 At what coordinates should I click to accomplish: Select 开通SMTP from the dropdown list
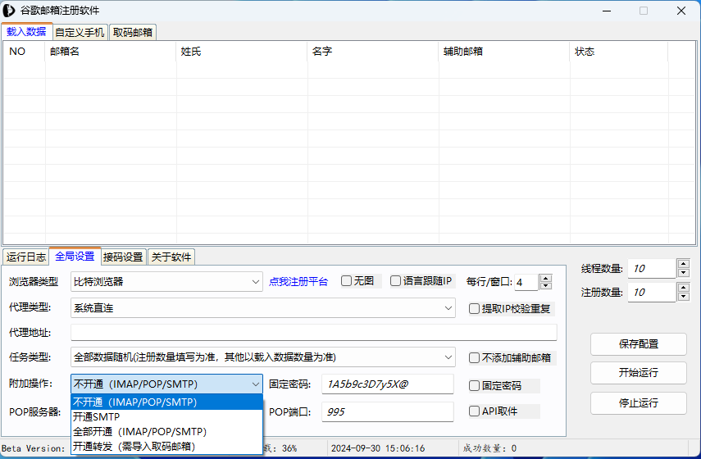click(97, 417)
